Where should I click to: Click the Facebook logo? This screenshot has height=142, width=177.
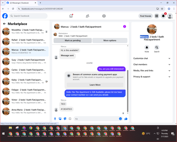point(5,16)
